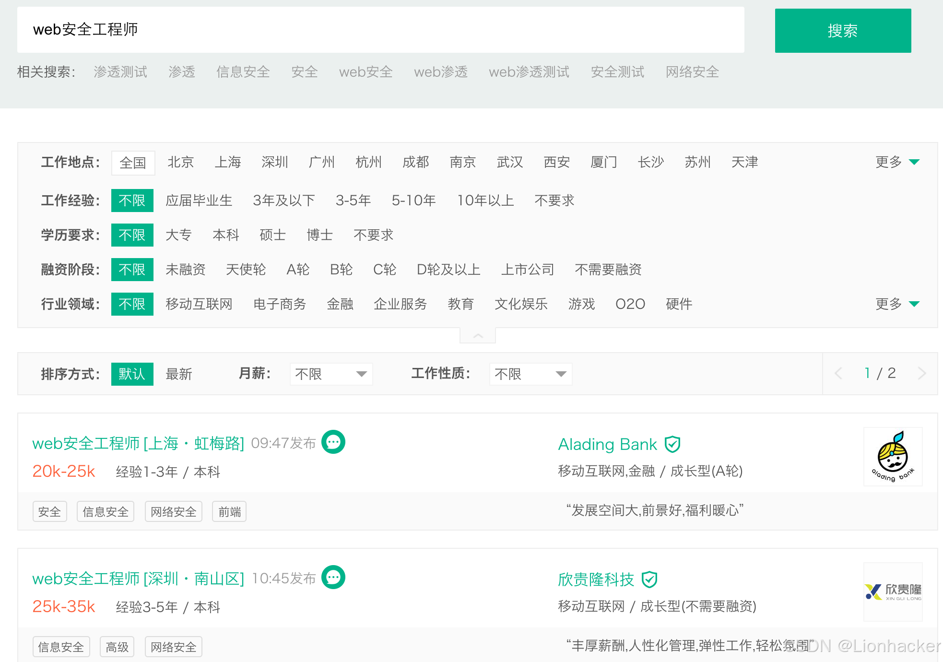
Task: Select 3-5年 work experience filter
Action: coord(353,201)
